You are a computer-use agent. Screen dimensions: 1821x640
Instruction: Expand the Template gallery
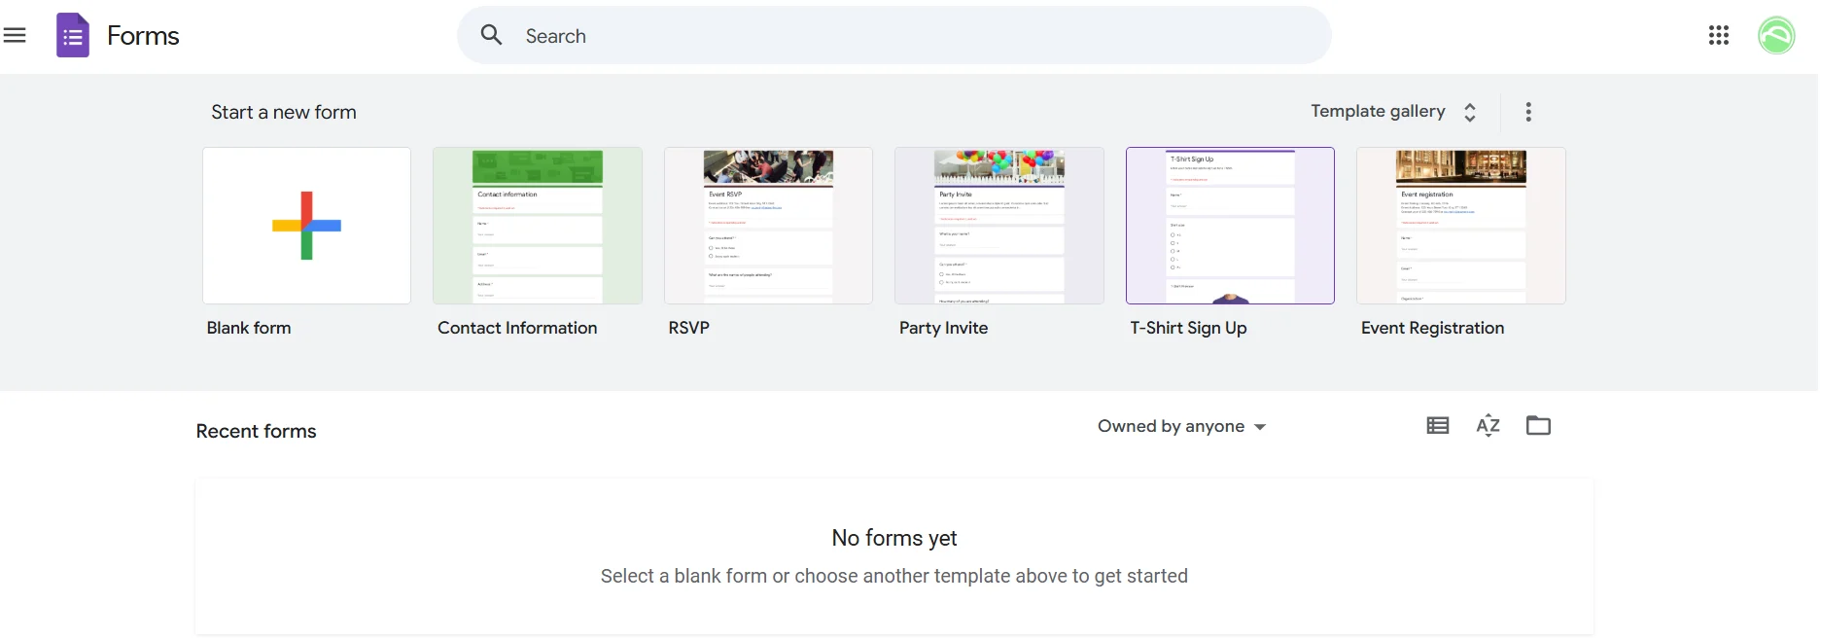pos(1392,112)
